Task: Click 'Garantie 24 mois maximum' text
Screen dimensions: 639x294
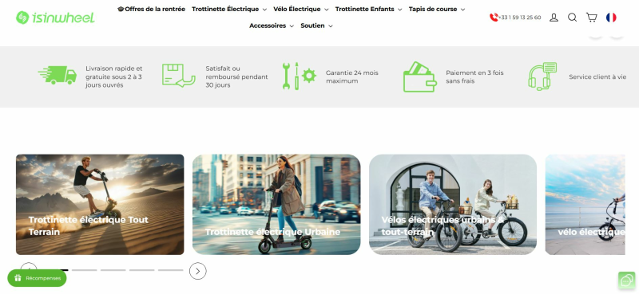Action: pos(352,76)
